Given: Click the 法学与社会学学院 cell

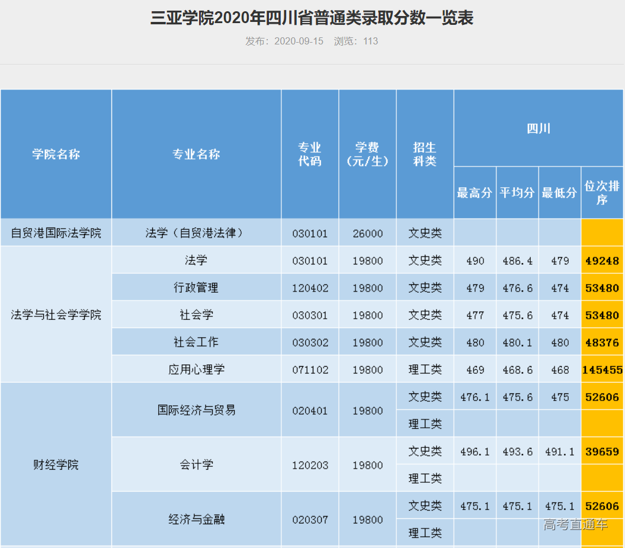Looking at the screenshot, I should click(x=55, y=315).
